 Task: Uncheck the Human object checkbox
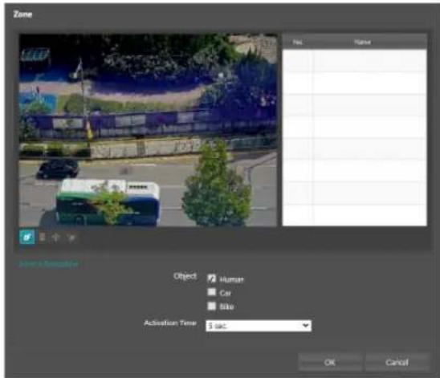[212, 278]
